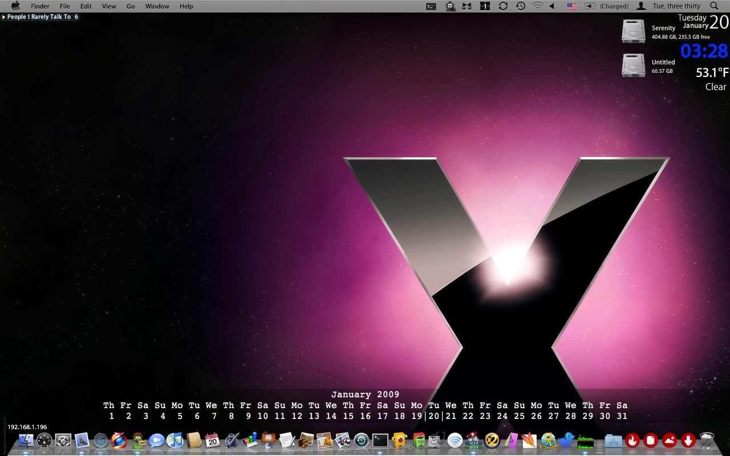Open fast user switching silhouette menu

641,6
